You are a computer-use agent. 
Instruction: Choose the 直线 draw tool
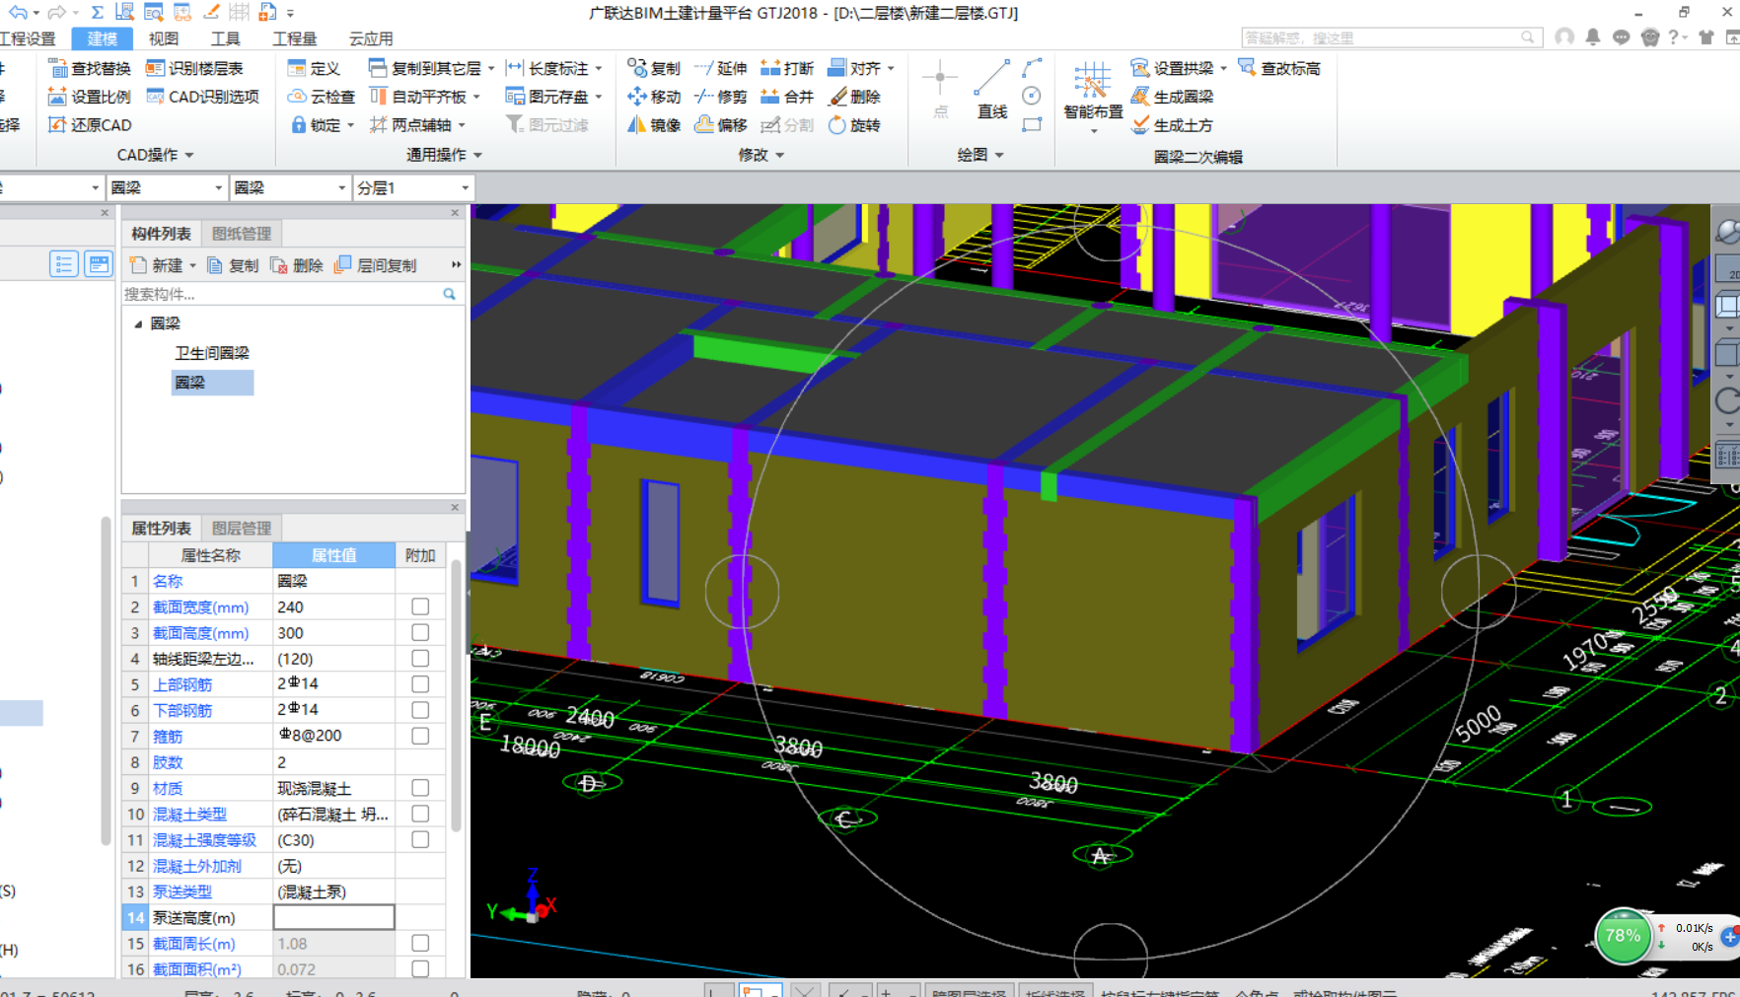coord(992,90)
